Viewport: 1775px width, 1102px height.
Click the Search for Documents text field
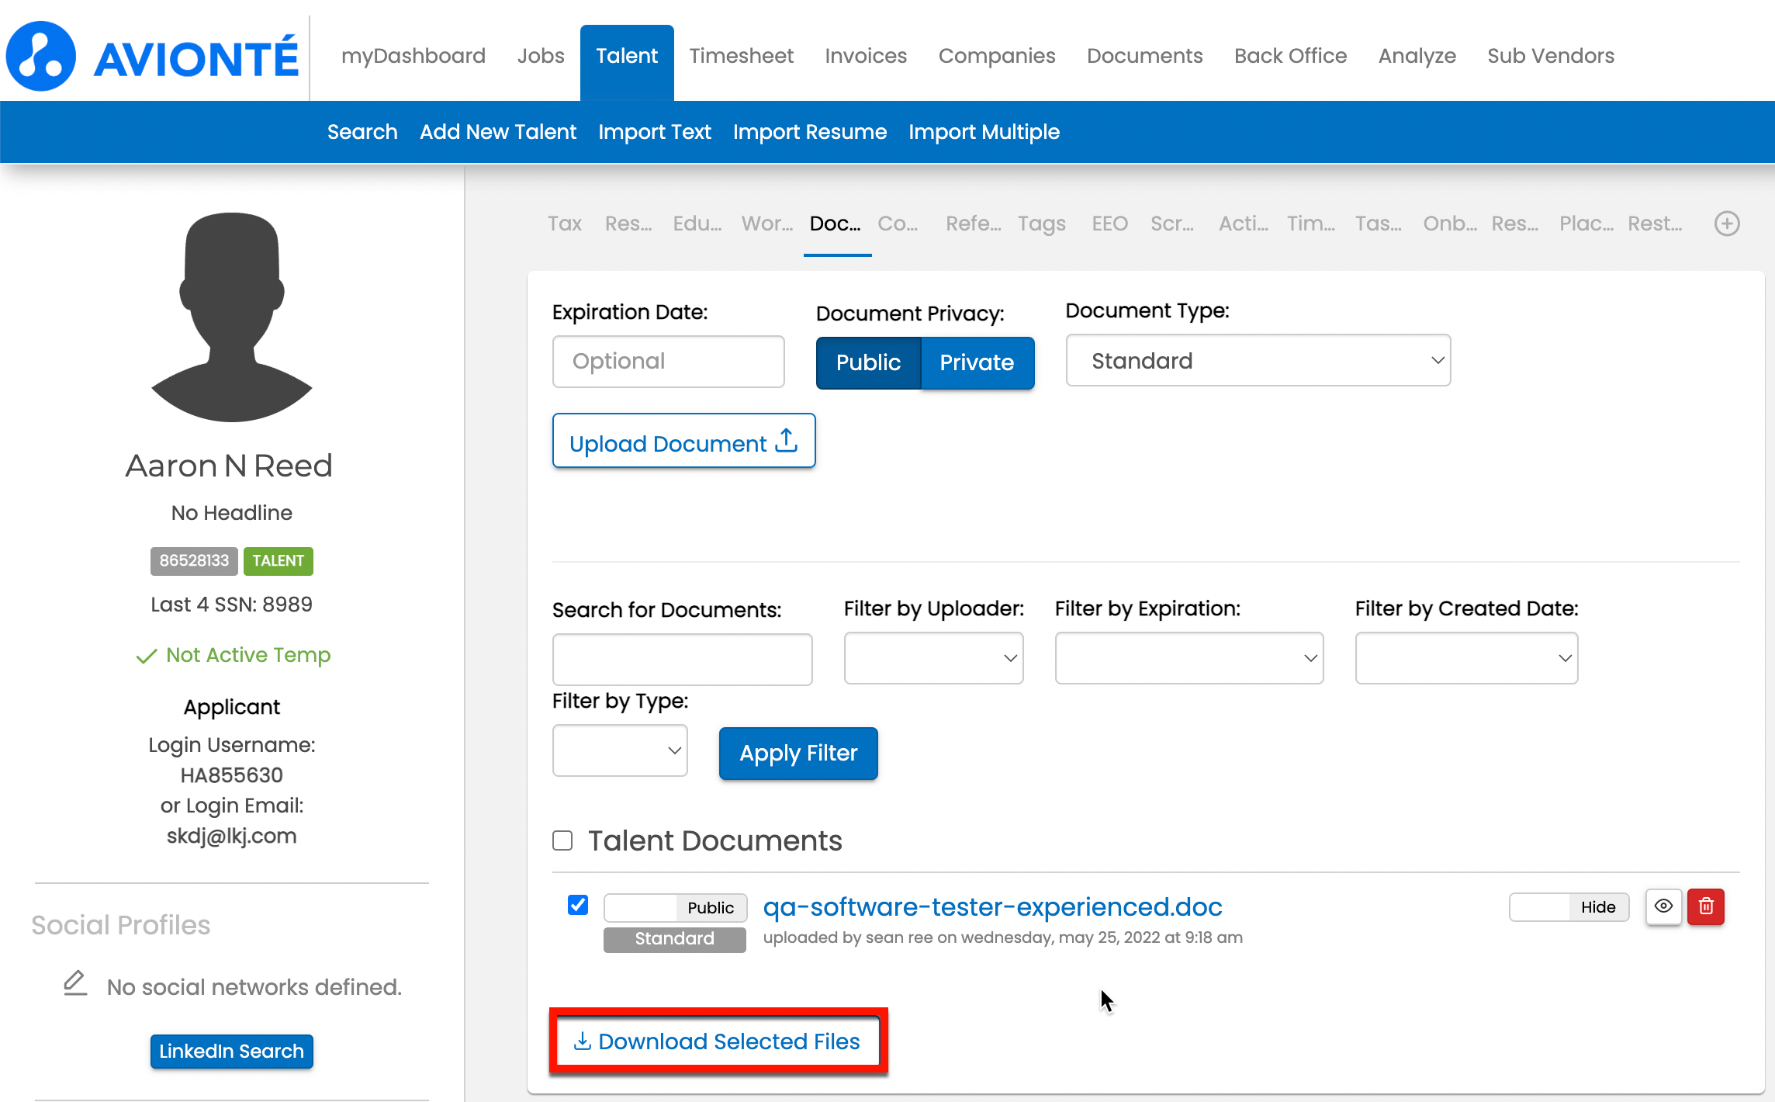[x=682, y=660]
